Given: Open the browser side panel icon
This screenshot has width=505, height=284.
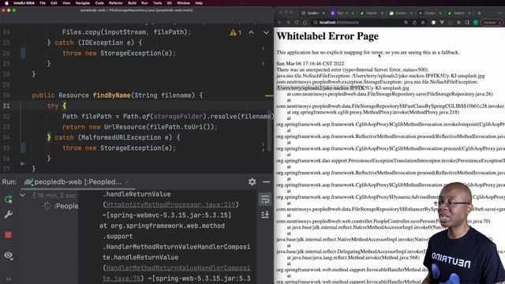Looking at the screenshot, I should coord(467,23).
